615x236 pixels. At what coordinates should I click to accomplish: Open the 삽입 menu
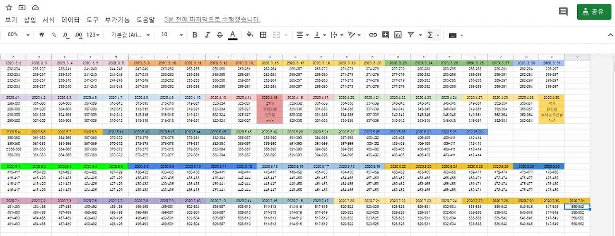point(30,20)
